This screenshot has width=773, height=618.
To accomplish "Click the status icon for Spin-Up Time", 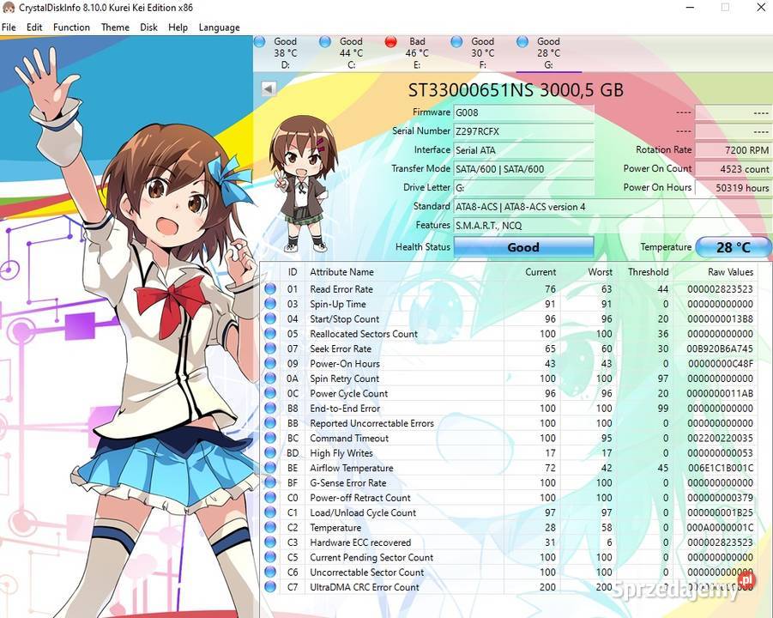I will point(270,304).
